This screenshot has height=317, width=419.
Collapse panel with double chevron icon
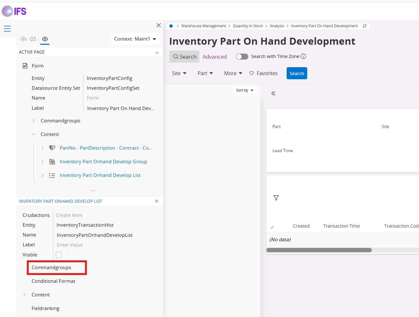pos(273,94)
